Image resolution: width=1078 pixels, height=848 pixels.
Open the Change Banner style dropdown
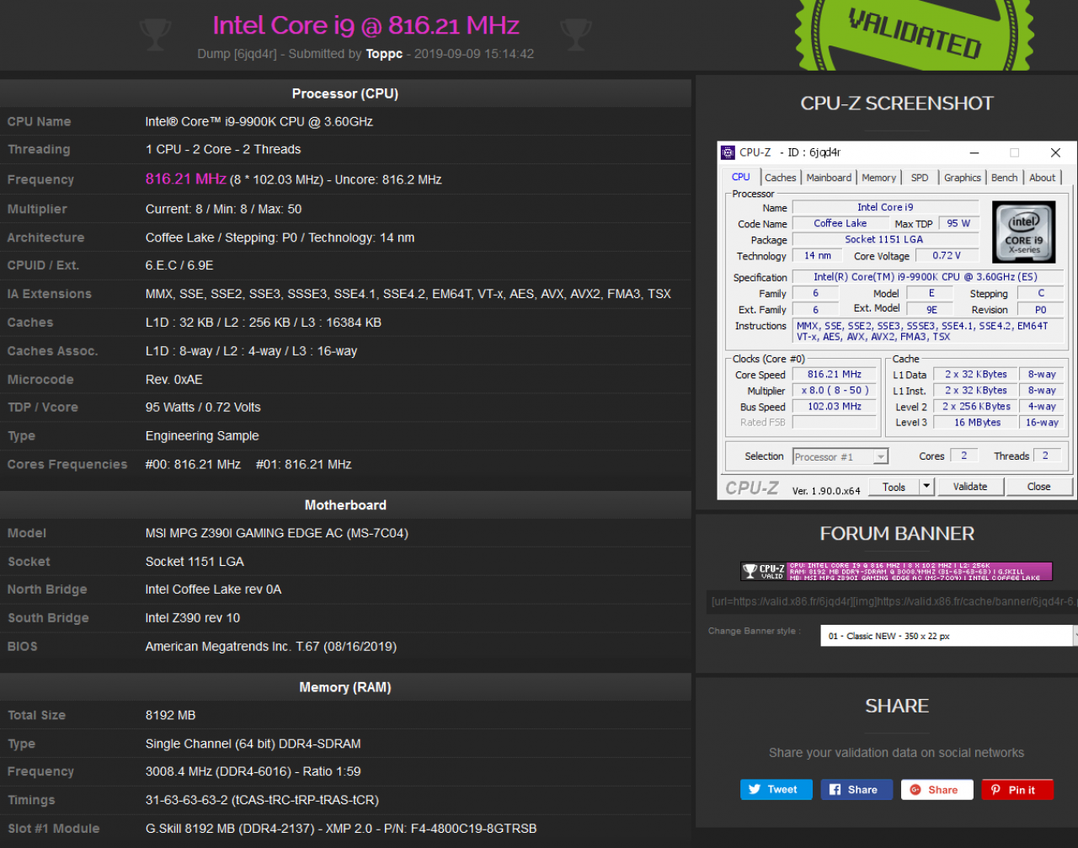[949, 636]
